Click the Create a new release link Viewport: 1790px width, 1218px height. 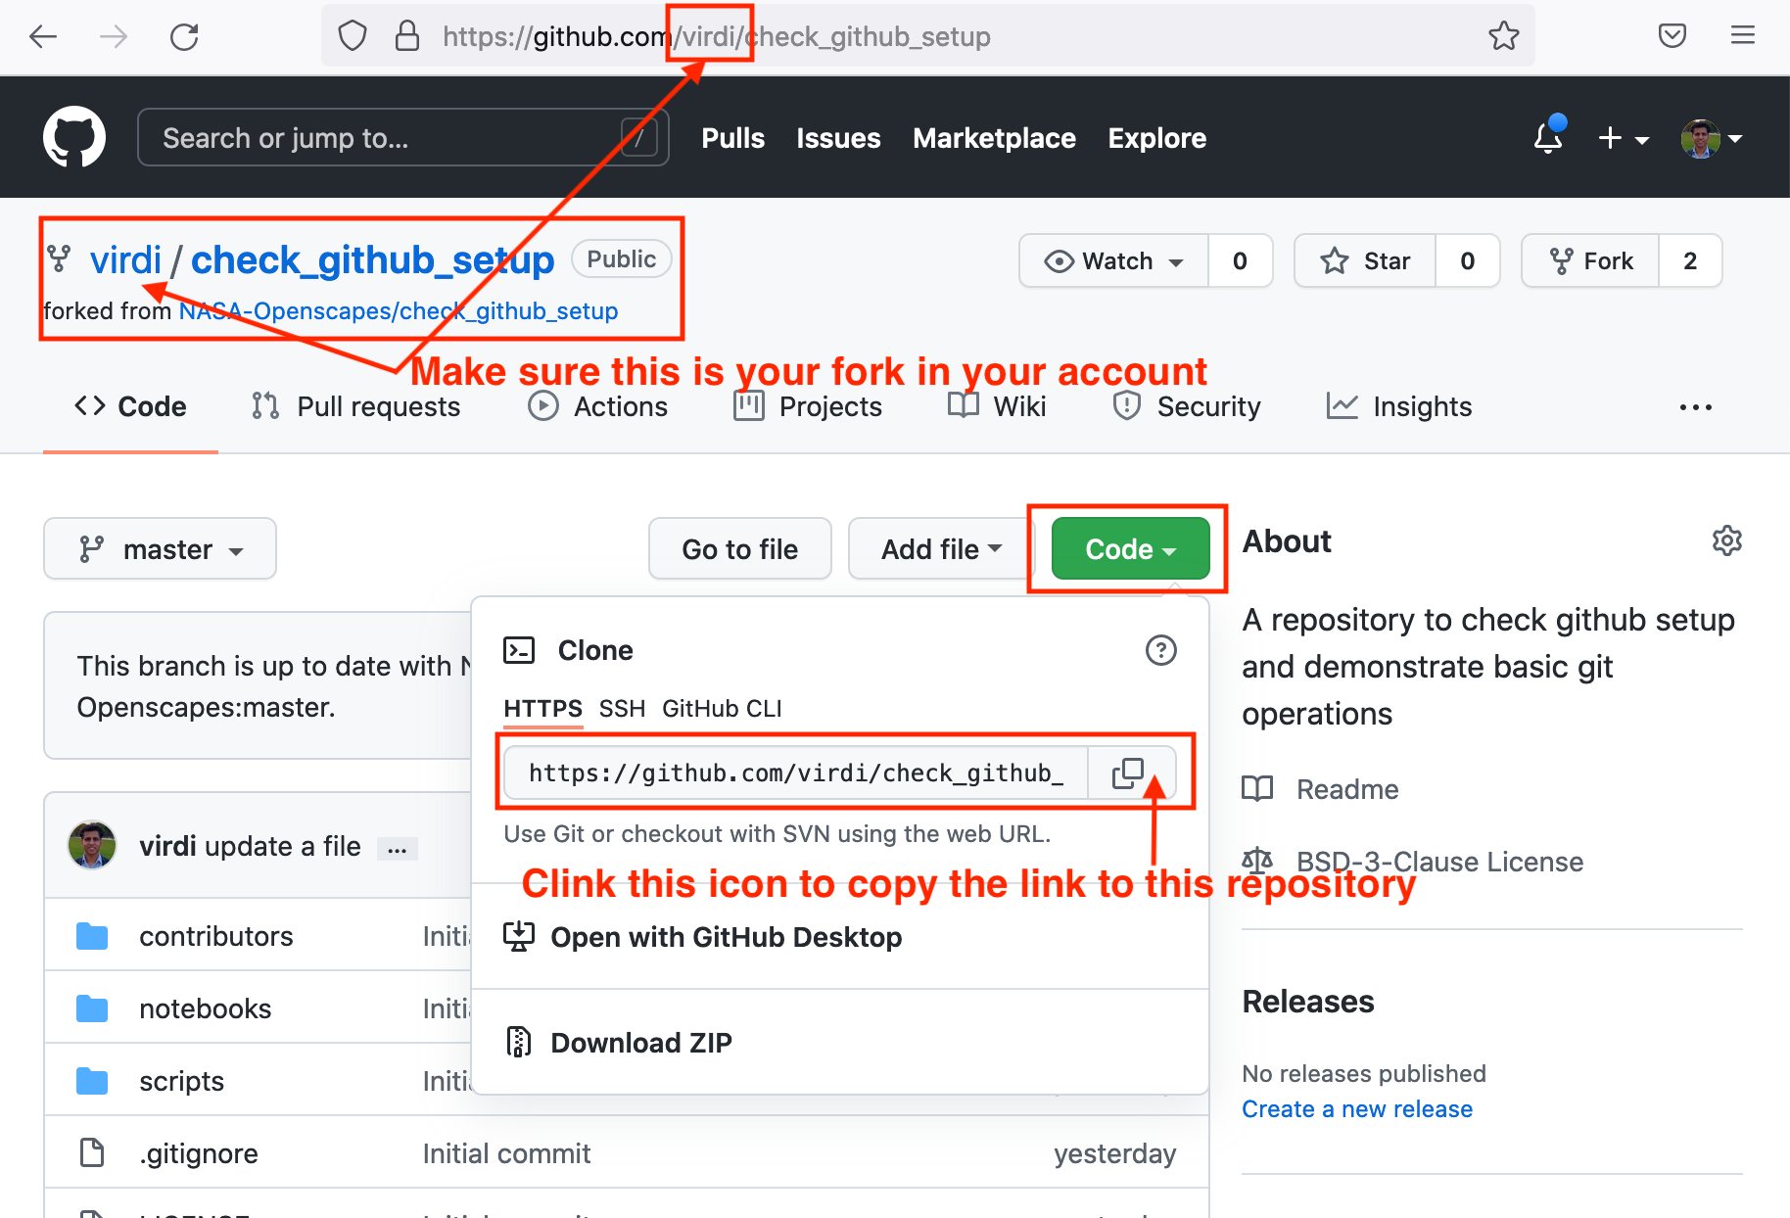point(1357,1108)
